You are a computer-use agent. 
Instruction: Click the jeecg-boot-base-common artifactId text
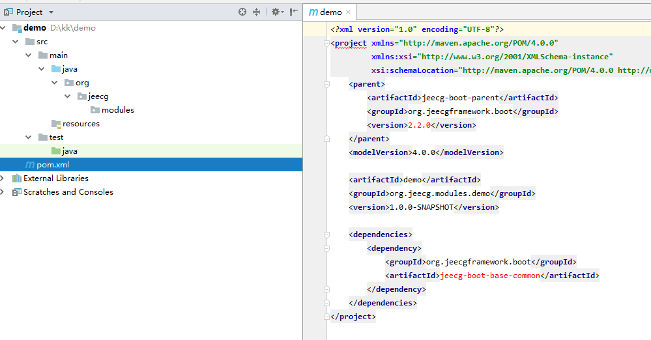coord(490,276)
